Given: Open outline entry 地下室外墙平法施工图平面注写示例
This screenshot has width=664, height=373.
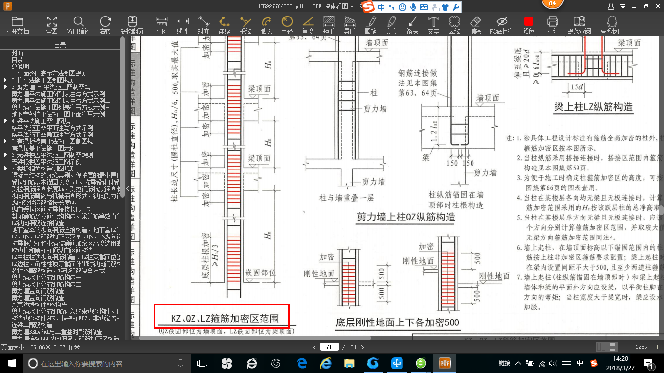Looking at the screenshot, I should click(58, 114).
